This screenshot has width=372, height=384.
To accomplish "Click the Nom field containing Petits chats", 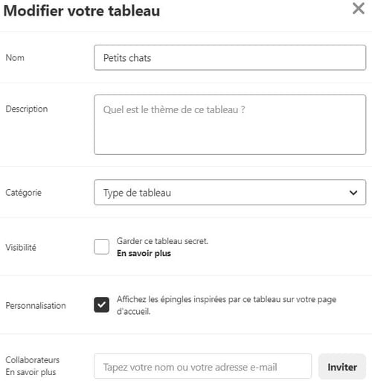I will (x=230, y=57).
